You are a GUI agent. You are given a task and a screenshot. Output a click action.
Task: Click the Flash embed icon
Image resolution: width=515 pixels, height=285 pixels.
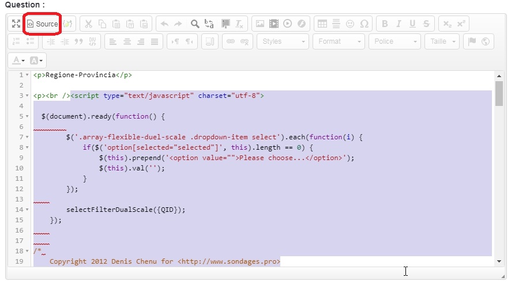coord(302,24)
